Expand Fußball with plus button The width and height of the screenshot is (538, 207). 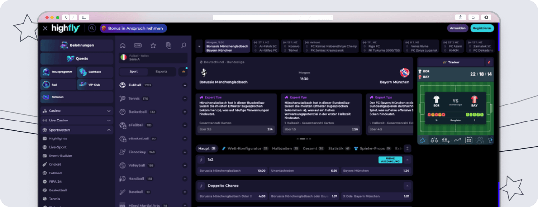185,85
